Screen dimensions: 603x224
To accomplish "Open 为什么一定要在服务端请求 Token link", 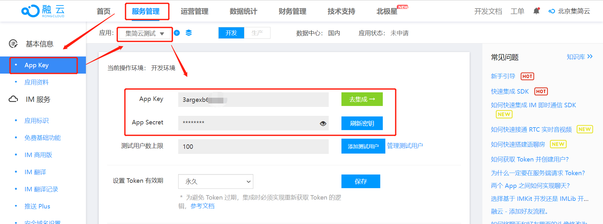I will click(x=538, y=173).
